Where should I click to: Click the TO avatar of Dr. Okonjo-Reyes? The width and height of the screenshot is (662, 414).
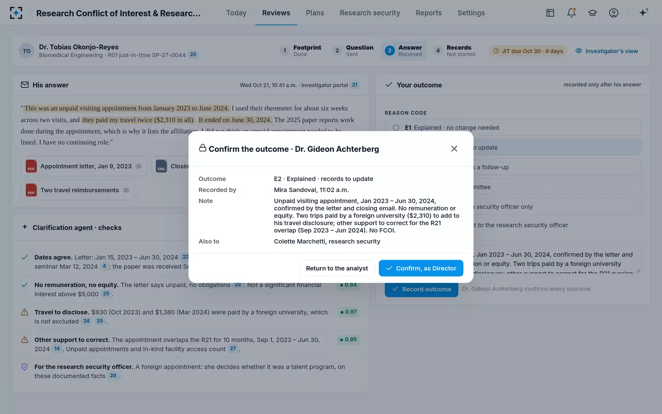pyautogui.click(x=27, y=51)
